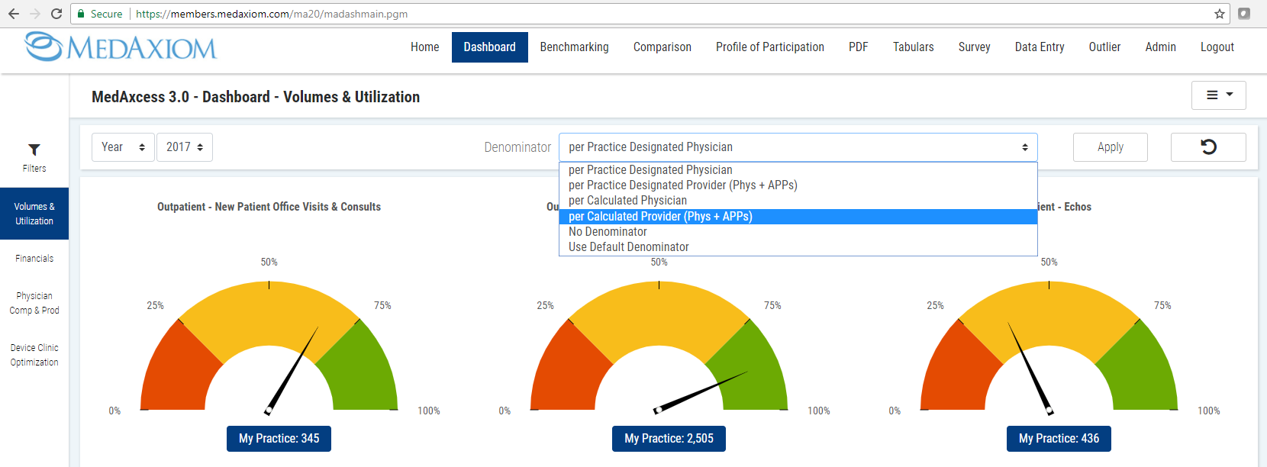Open the Year period dropdown
Image resolution: width=1267 pixels, height=467 pixels.
click(x=123, y=147)
